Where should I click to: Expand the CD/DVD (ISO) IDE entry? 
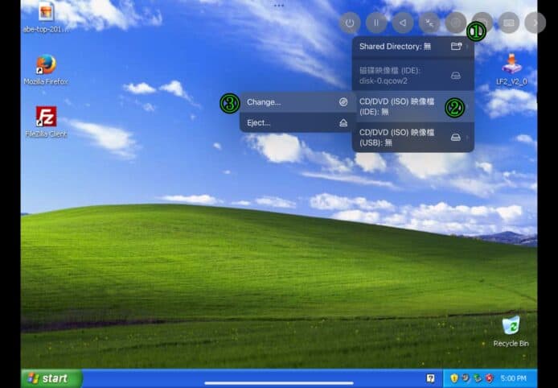(x=412, y=106)
